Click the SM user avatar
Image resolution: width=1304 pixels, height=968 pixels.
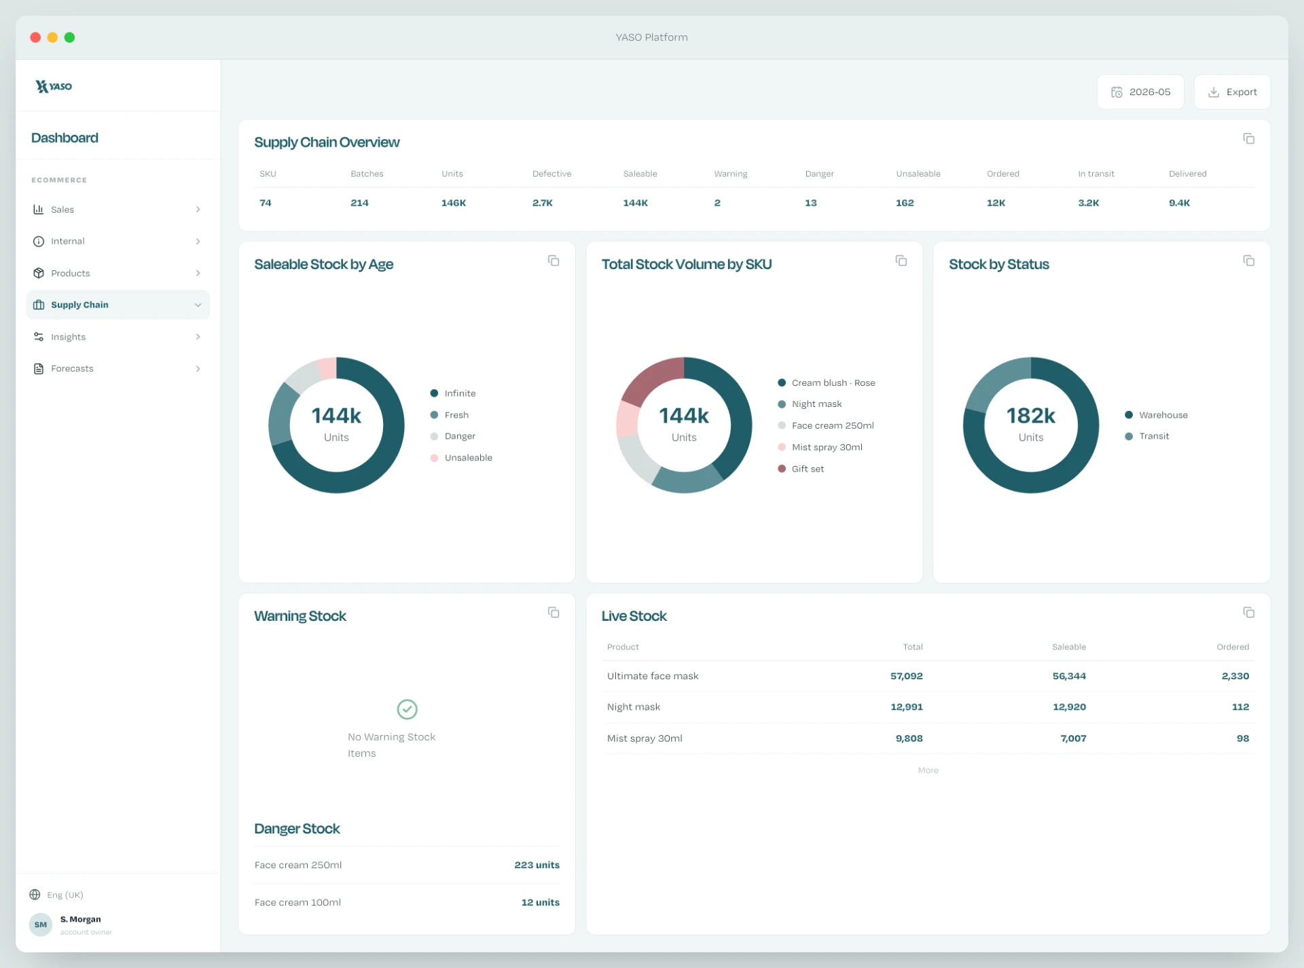click(x=41, y=925)
